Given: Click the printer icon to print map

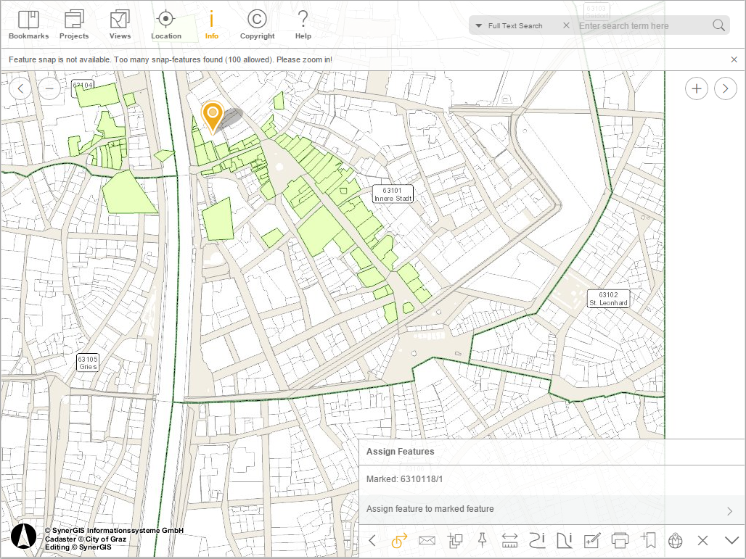Looking at the screenshot, I should tap(620, 540).
